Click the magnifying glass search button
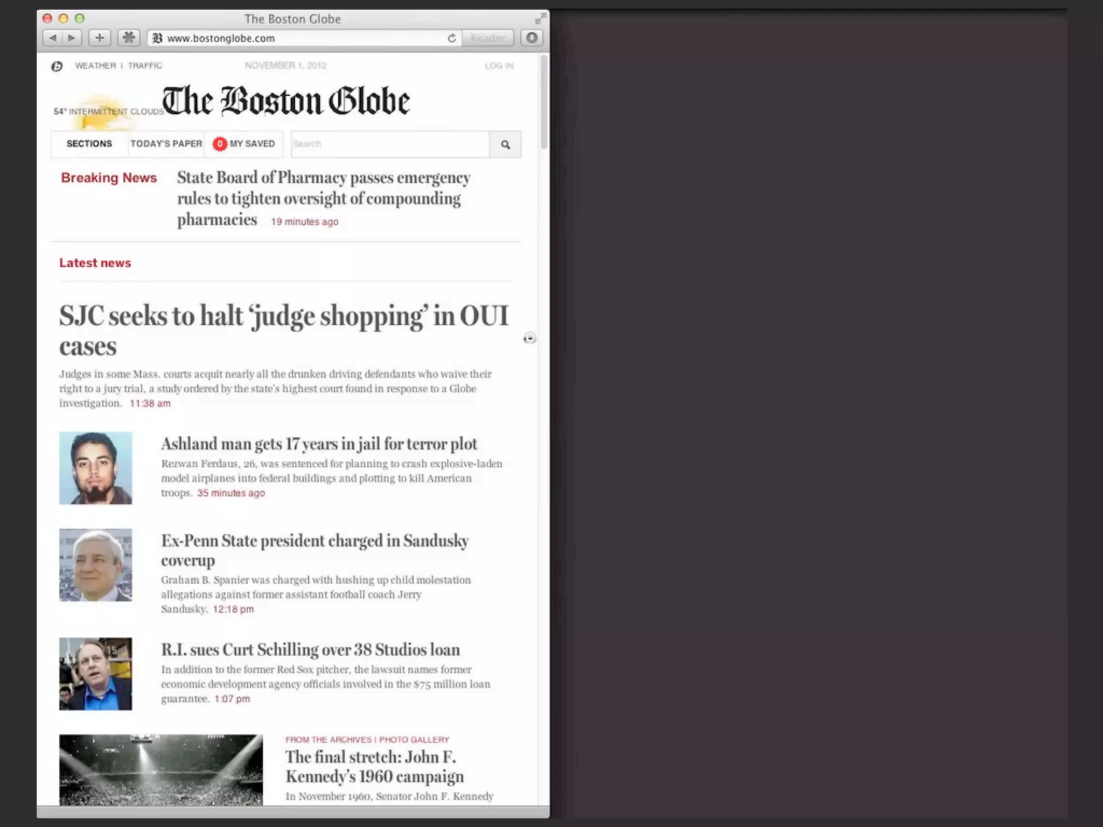The width and height of the screenshot is (1103, 827). [x=505, y=144]
